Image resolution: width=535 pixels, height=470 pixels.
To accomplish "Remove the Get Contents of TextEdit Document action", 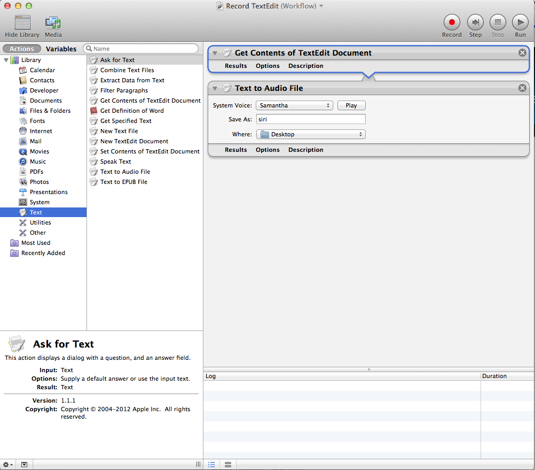I will (522, 53).
